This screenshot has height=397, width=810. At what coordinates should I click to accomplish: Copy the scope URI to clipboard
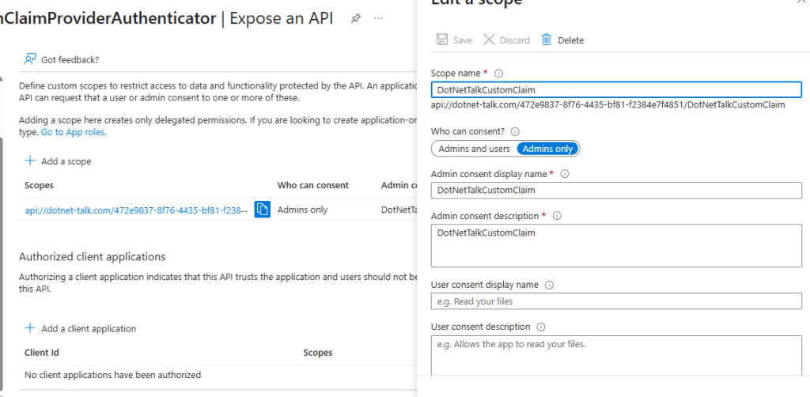coord(263,210)
